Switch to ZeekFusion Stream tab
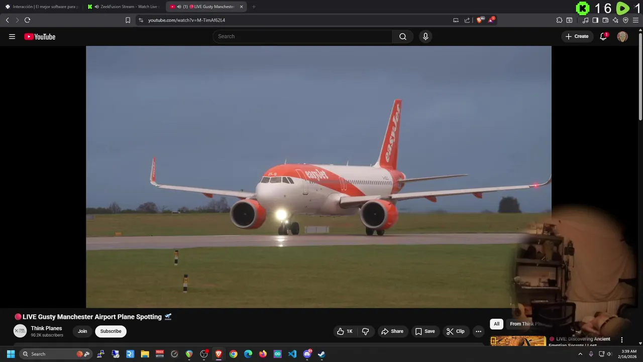Screen dimensions: 643x362 124,7
